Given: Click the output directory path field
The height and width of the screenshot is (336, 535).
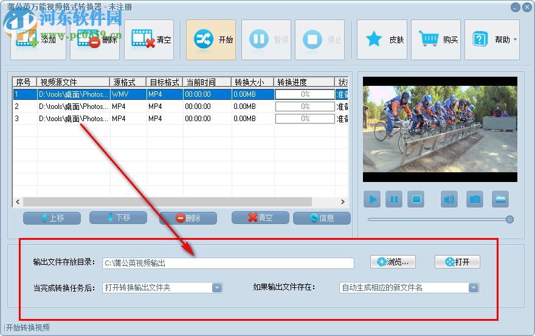Looking at the screenshot, I should tap(228, 263).
